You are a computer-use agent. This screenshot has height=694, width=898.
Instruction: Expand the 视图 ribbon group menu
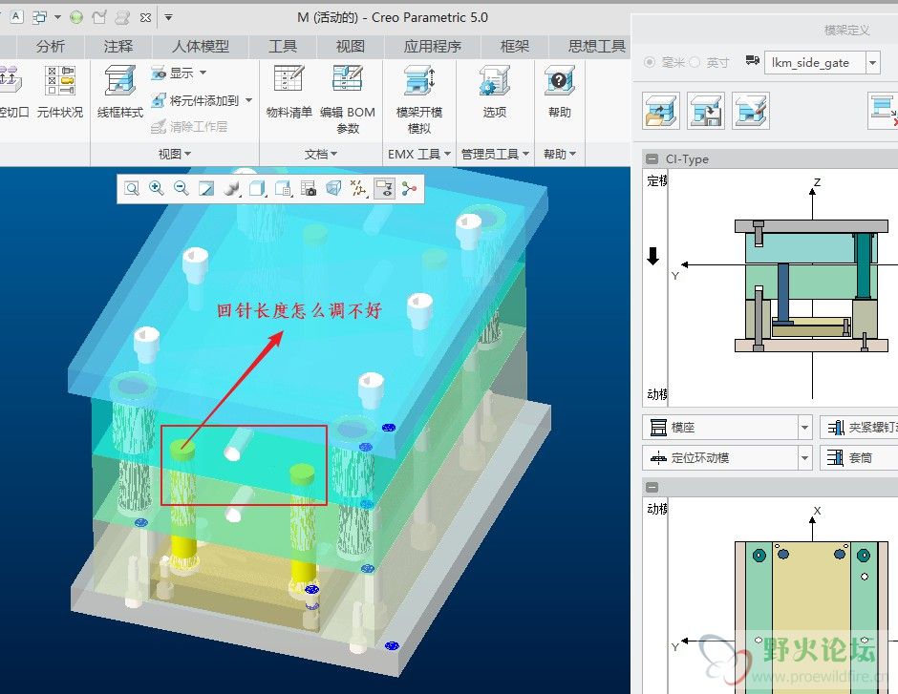[175, 154]
